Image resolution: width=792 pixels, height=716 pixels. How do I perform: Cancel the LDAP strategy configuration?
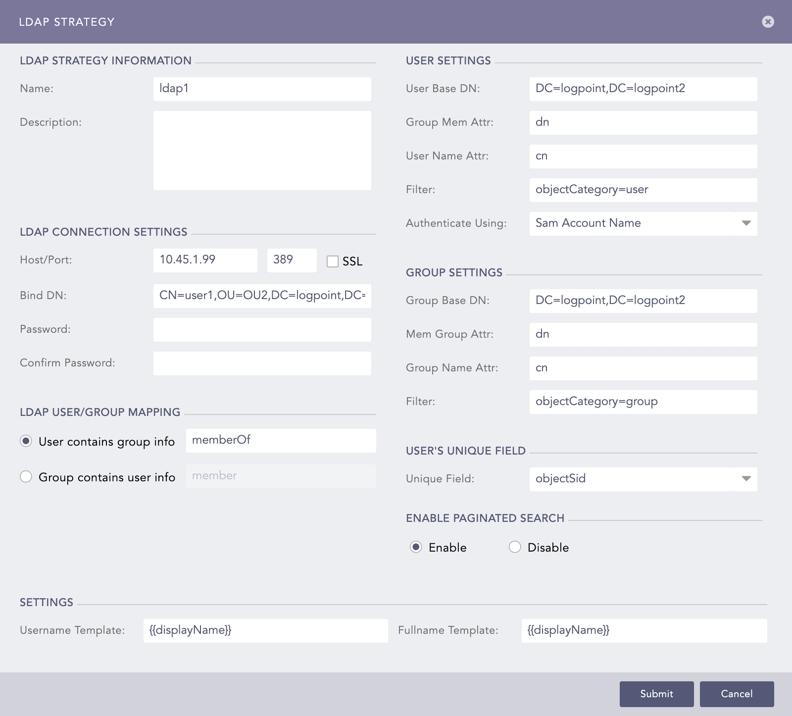point(737,694)
